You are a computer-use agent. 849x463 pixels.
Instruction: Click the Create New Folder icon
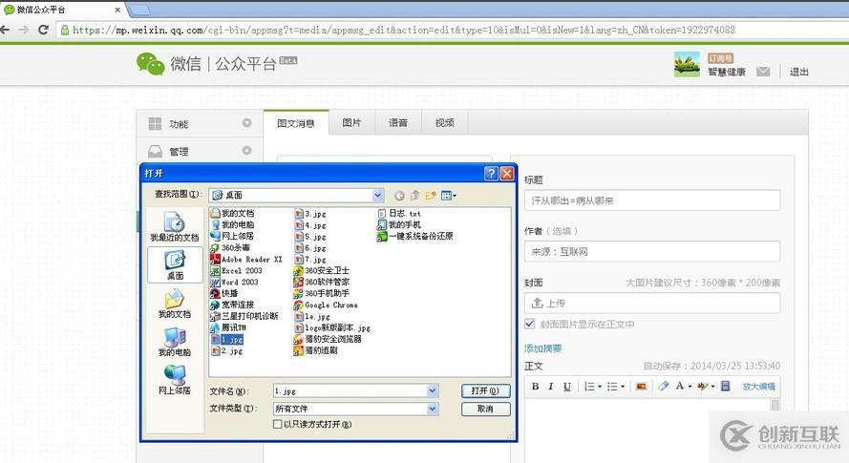(431, 196)
